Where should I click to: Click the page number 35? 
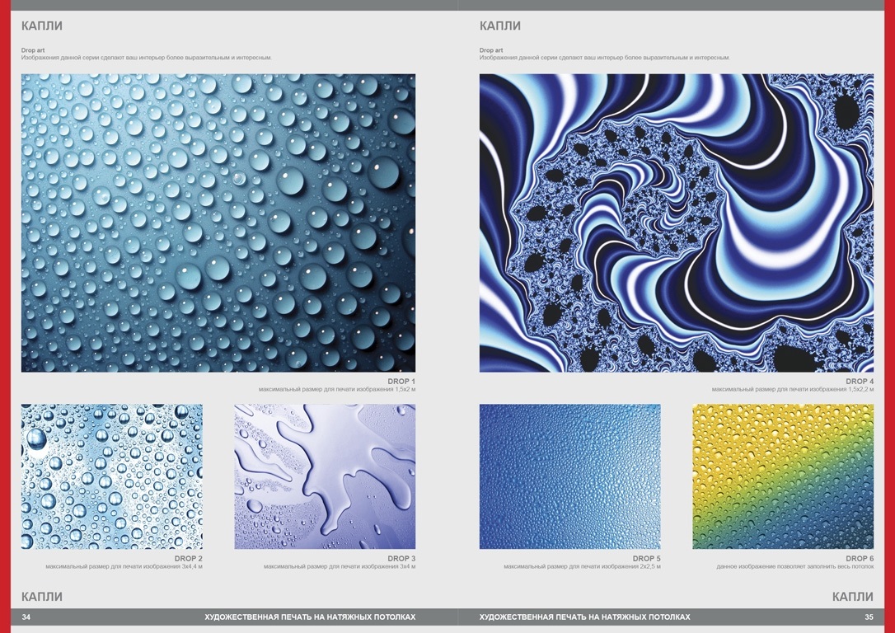[x=869, y=617]
